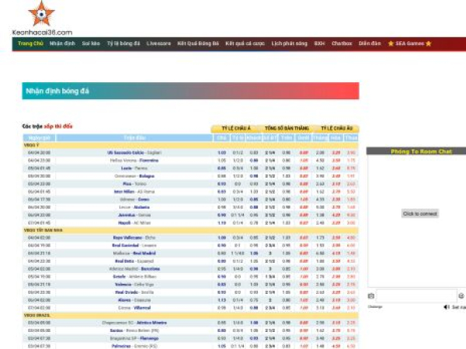Open the Chatbox menu item
Viewport: 466px width, 349px height.
(x=342, y=43)
